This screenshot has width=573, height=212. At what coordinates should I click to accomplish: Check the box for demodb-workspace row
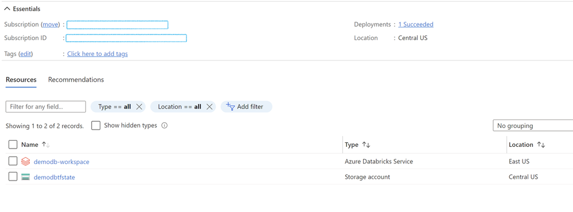(x=13, y=161)
